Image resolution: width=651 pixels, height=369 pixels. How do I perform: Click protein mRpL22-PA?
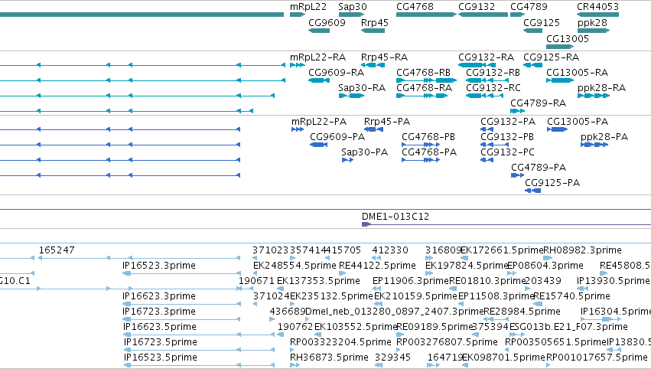(x=319, y=122)
